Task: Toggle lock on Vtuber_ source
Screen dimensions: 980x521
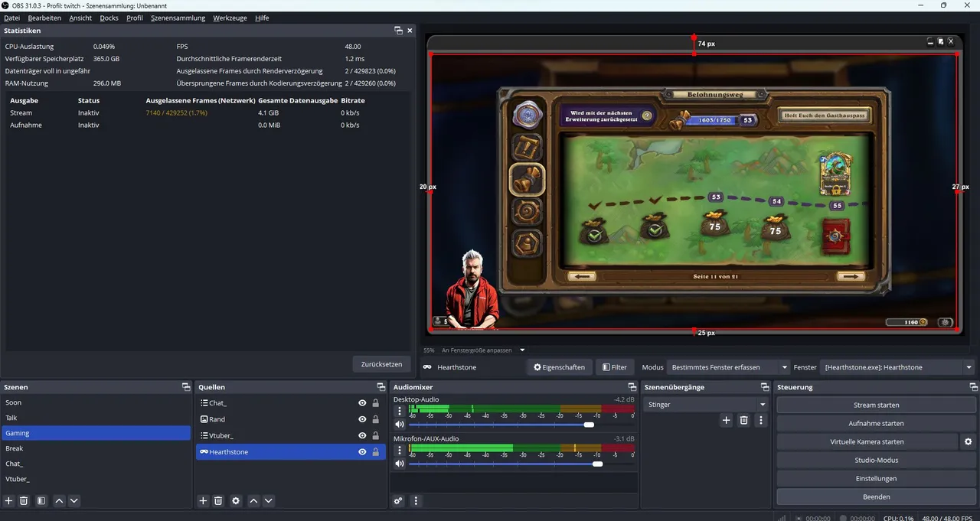Action: 375,435
